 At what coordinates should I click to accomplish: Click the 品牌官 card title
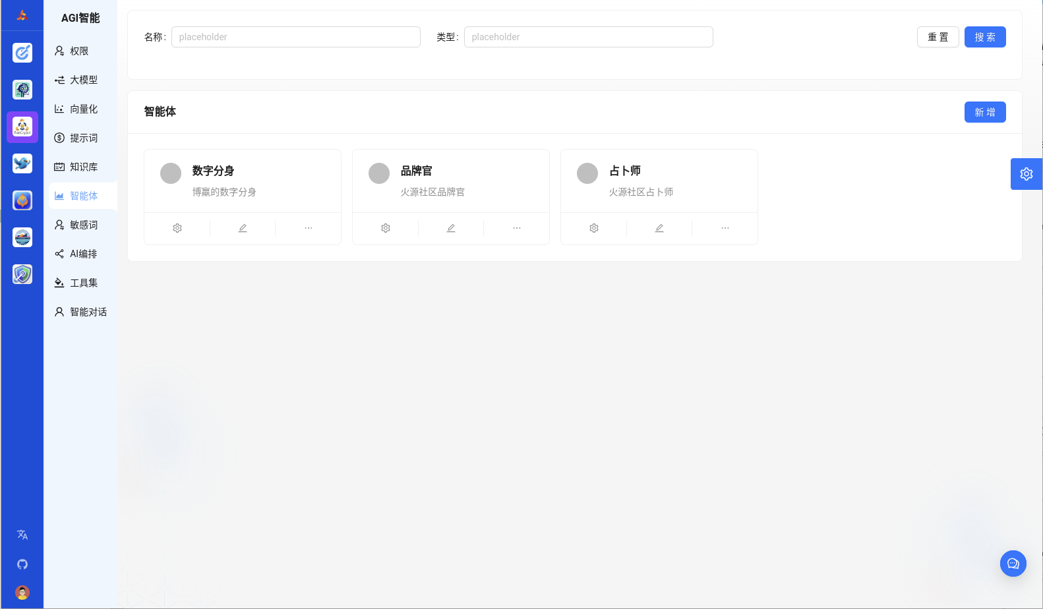pos(416,171)
